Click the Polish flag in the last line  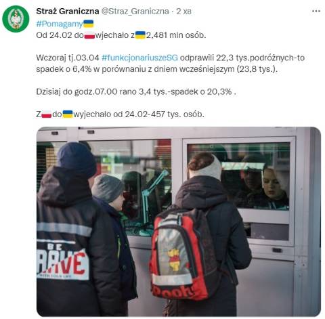[x=47, y=114]
